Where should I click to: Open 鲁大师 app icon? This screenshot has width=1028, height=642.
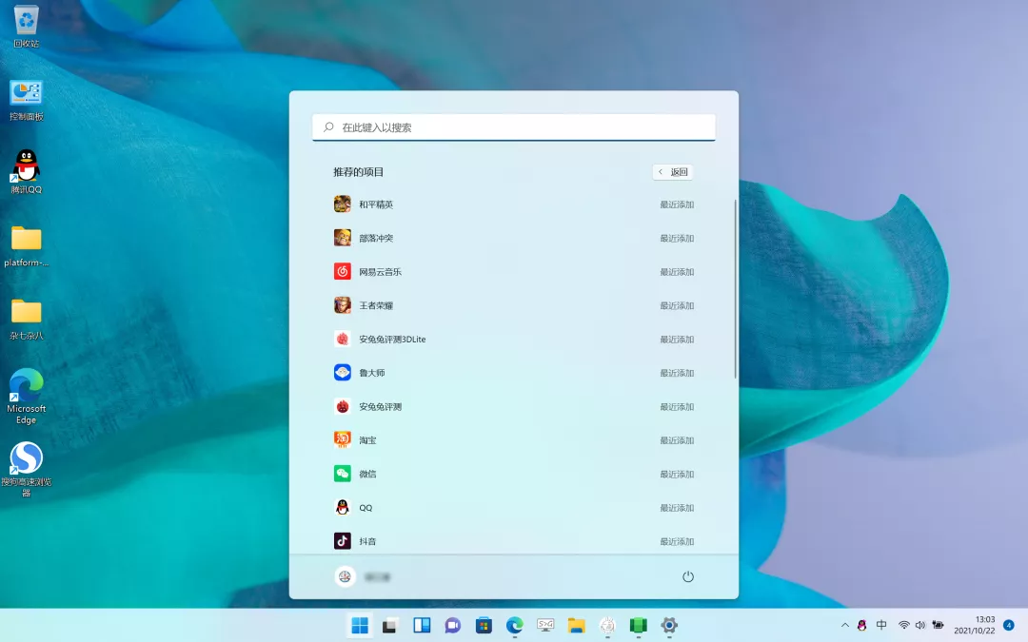click(343, 373)
